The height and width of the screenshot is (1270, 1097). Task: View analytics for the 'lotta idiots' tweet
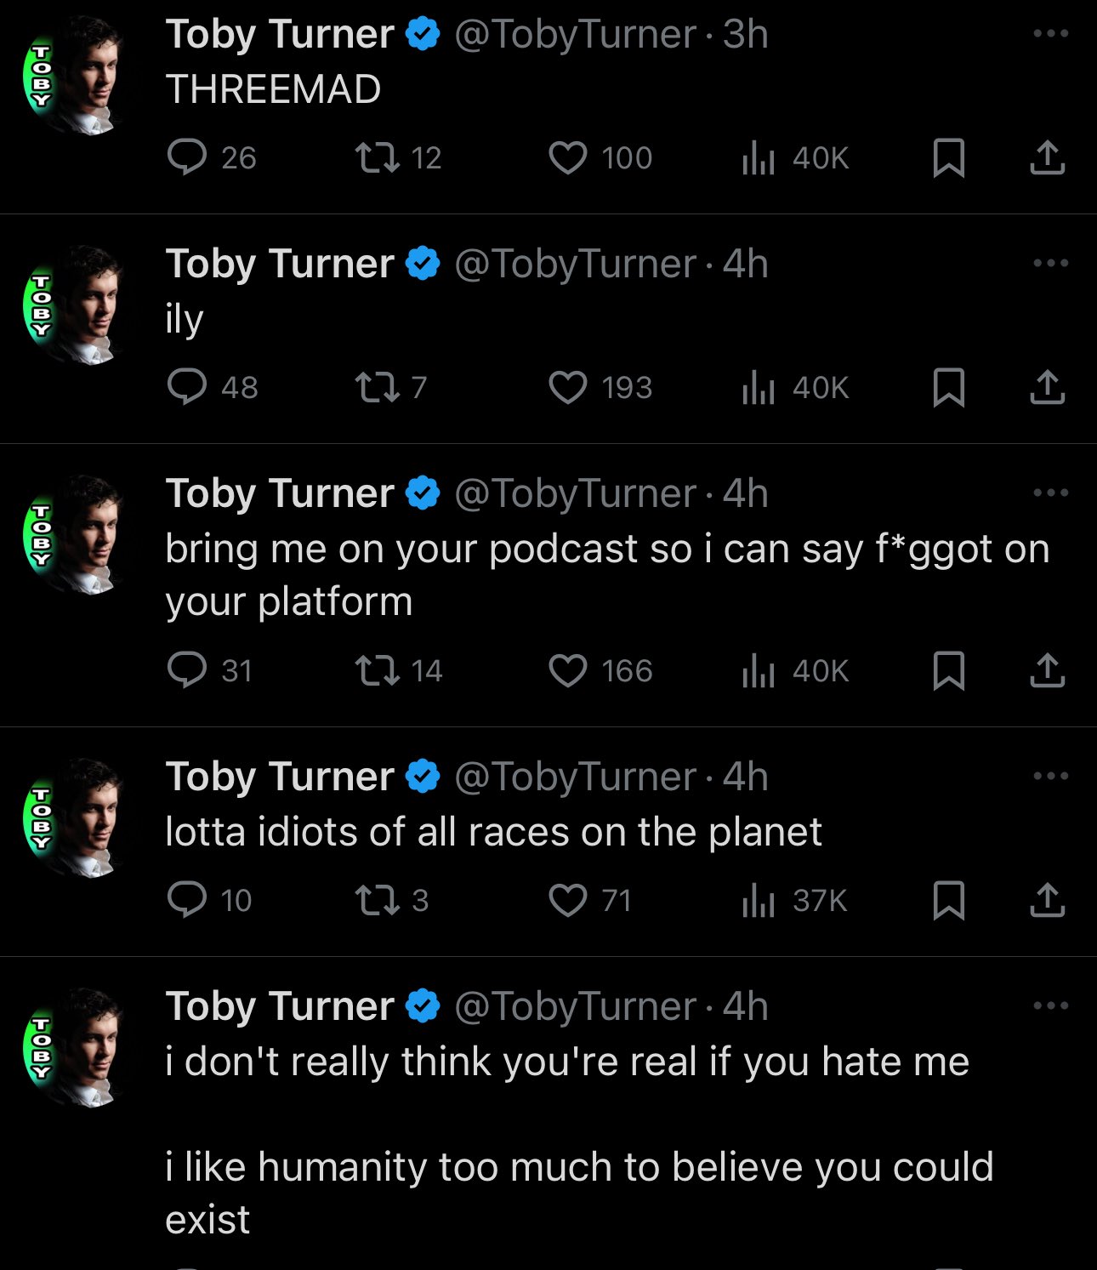tap(759, 900)
